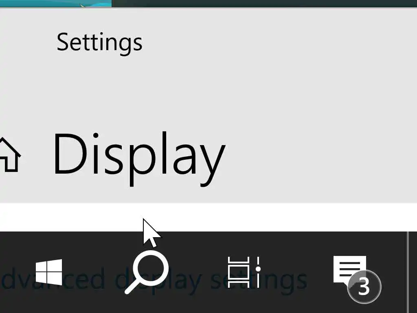Open Task View from the taskbar

pyautogui.click(x=244, y=272)
